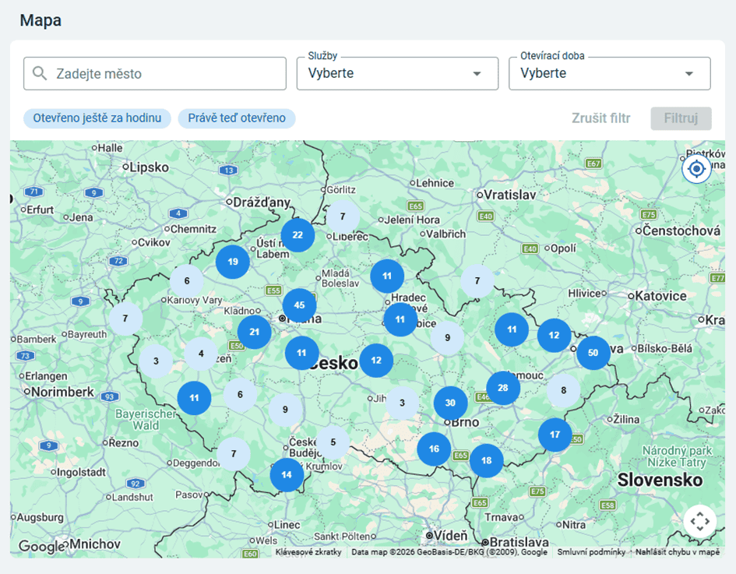736x574 pixels.
Task: Open the cluster marker showing 28
Action: point(503,388)
